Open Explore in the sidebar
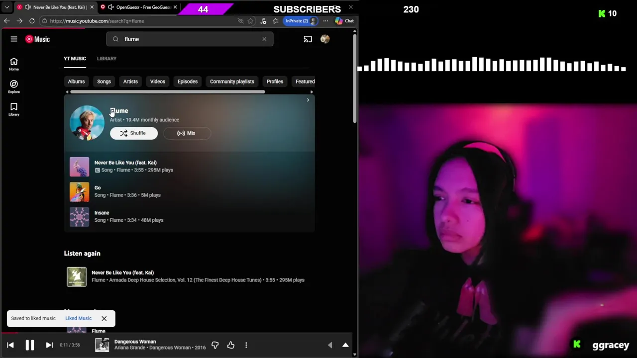Screen dimensions: 637x358 pos(14,87)
